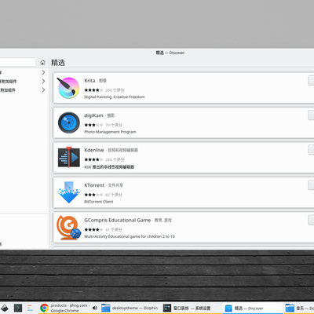
Task: Click "61 个评分" rating count
Action: click(x=114, y=230)
